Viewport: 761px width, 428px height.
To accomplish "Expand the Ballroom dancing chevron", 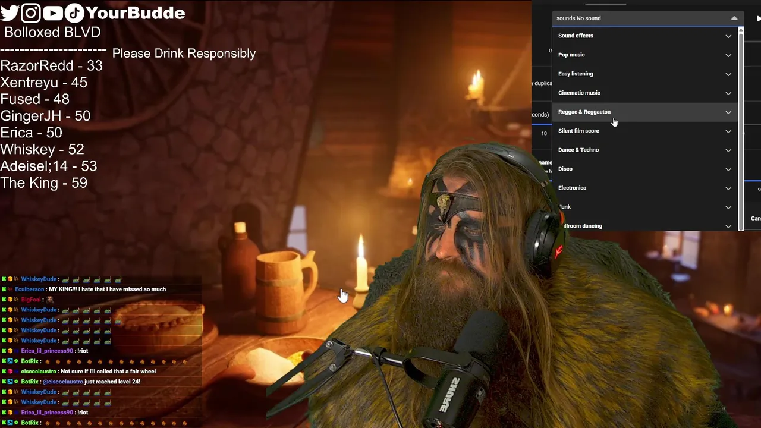I will (x=728, y=226).
